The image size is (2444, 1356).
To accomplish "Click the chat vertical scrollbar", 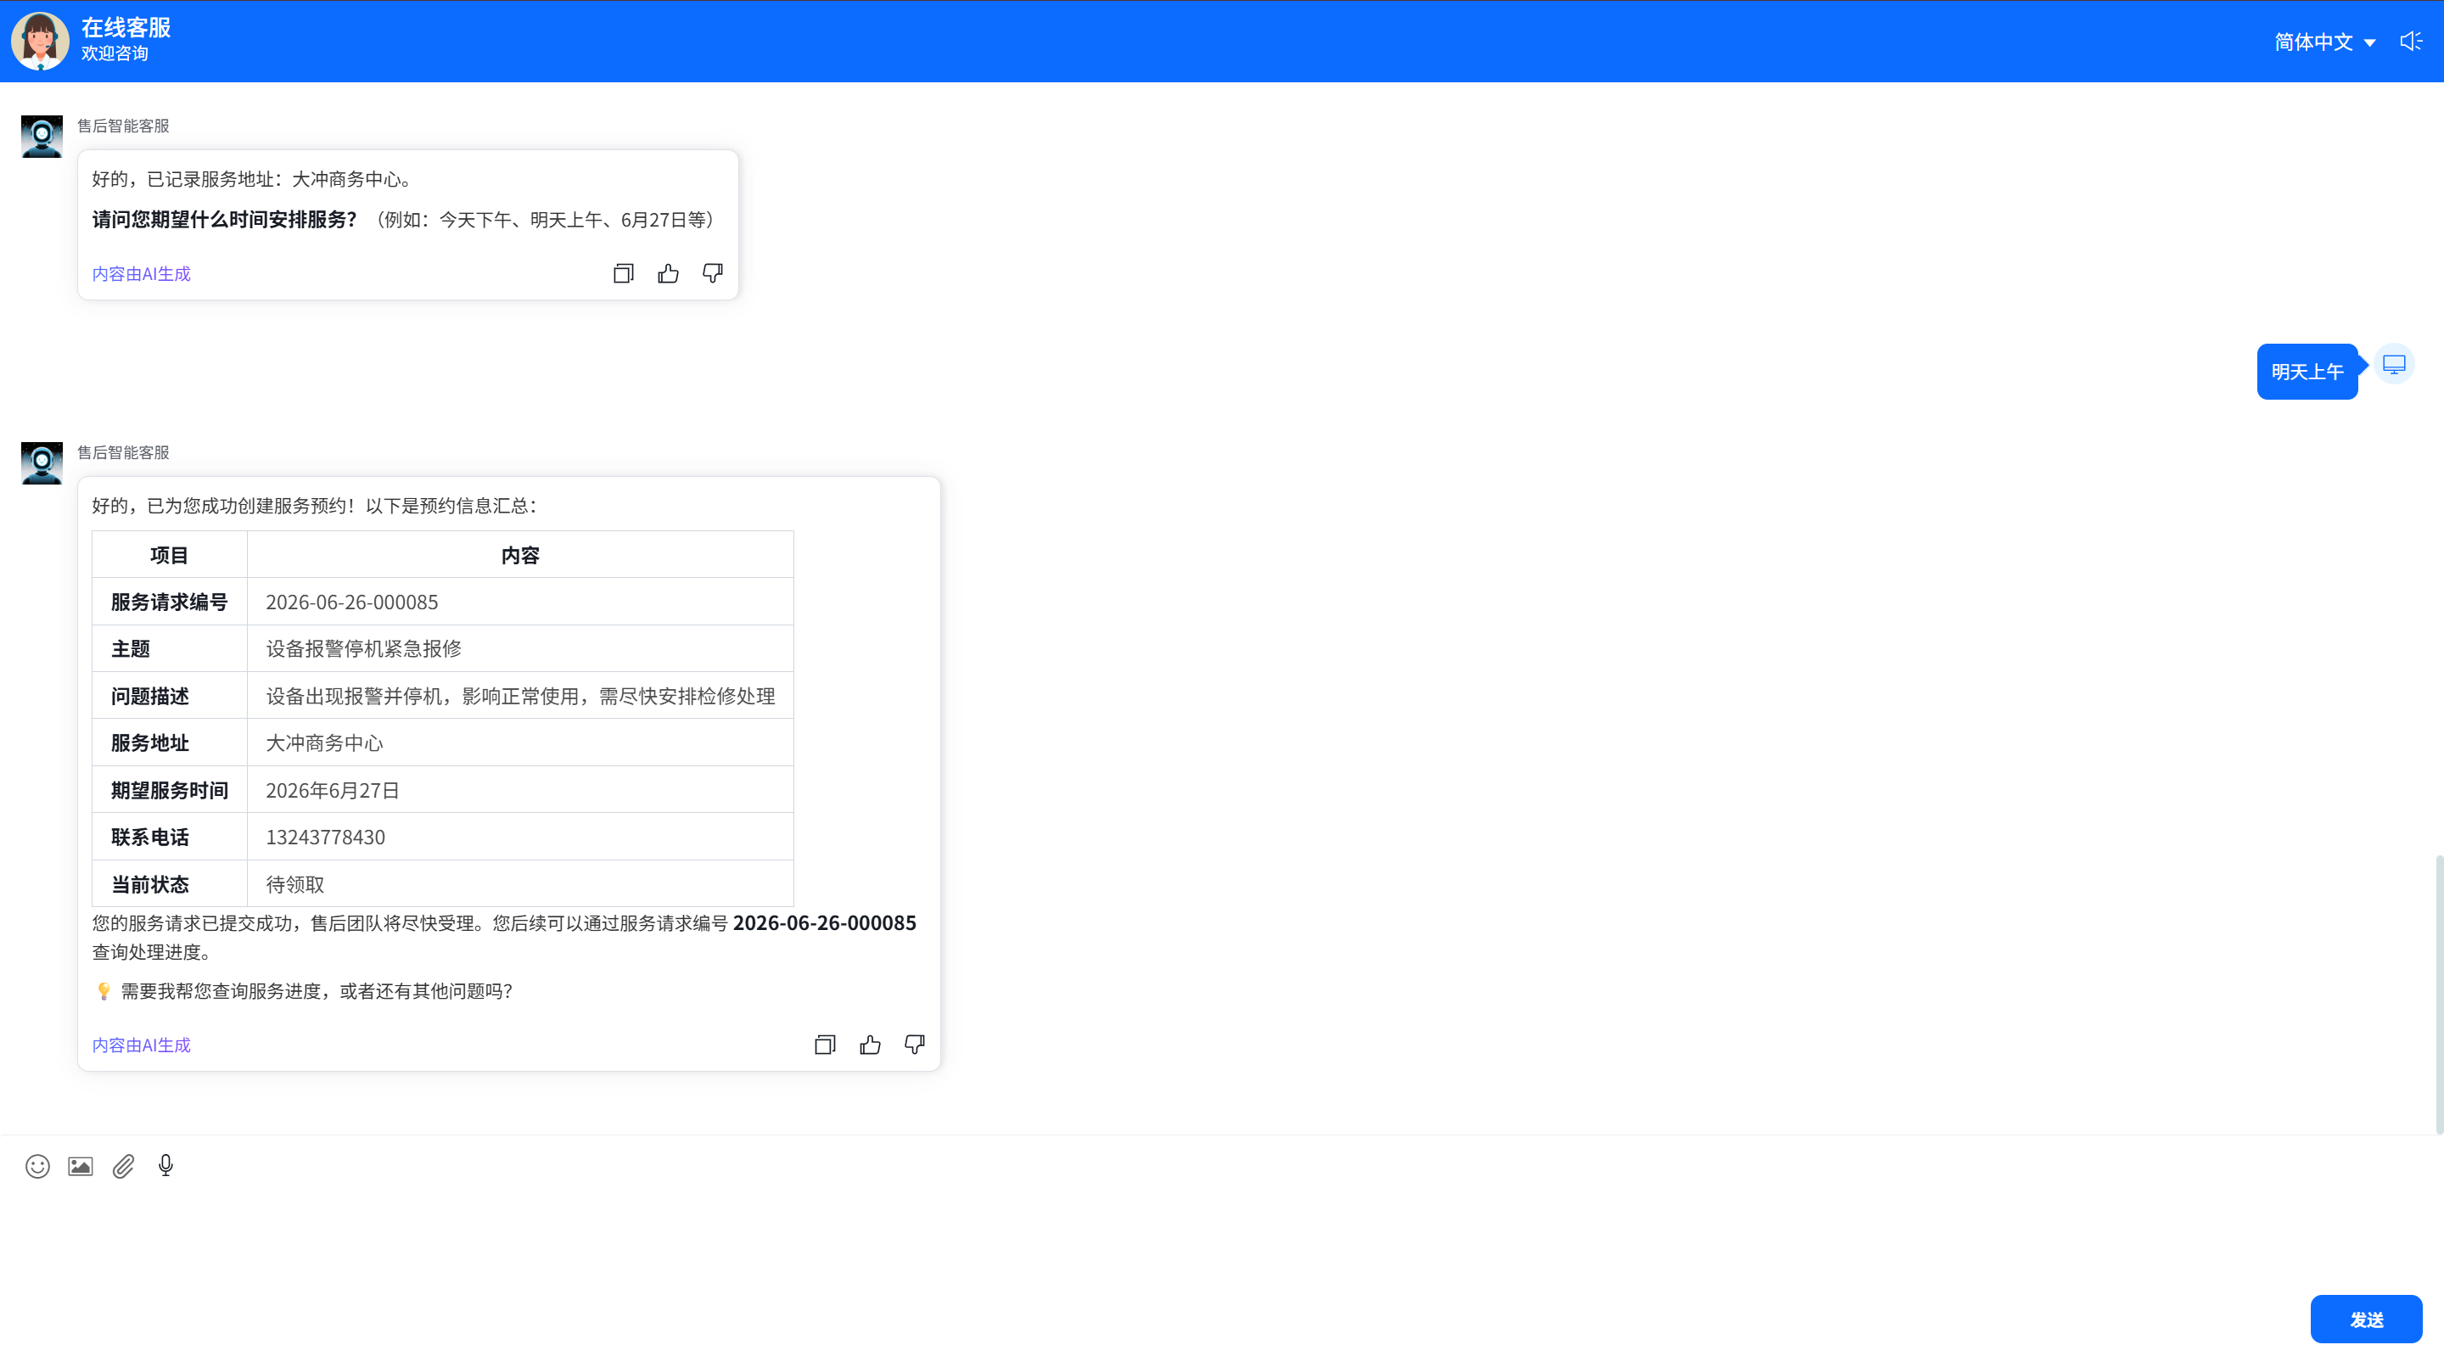I will (x=2438, y=993).
